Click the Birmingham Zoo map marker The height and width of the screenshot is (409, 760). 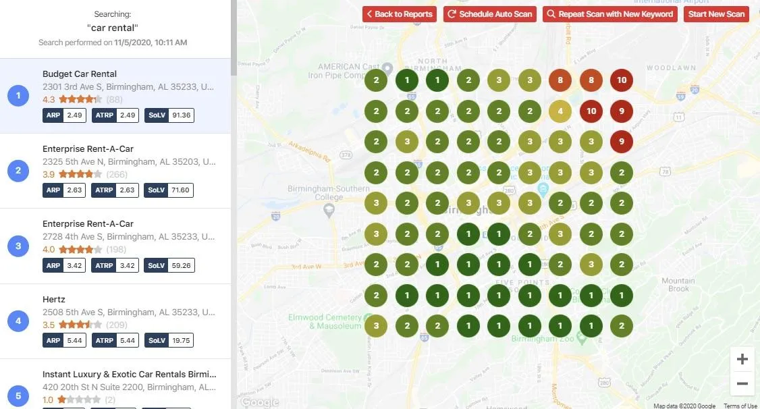tap(582, 338)
